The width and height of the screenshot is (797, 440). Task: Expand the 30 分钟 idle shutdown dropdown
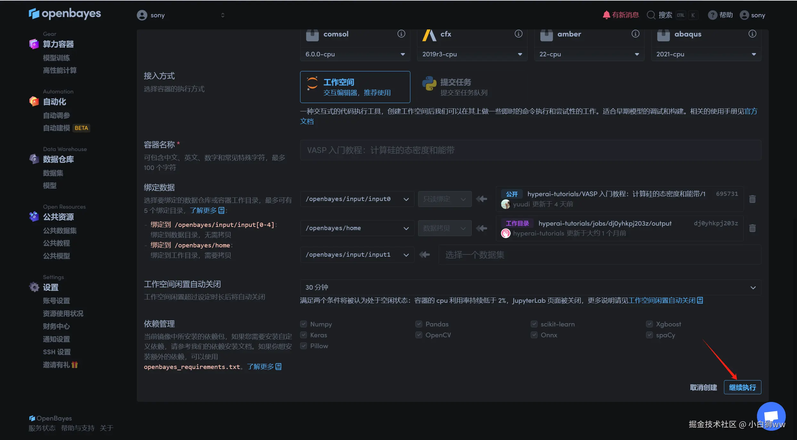click(530, 287)
